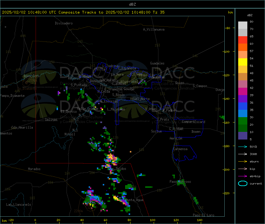265x224 pixels.
Task: Click the 'Atuel_Norte' location label
Action: pos(140,99)
